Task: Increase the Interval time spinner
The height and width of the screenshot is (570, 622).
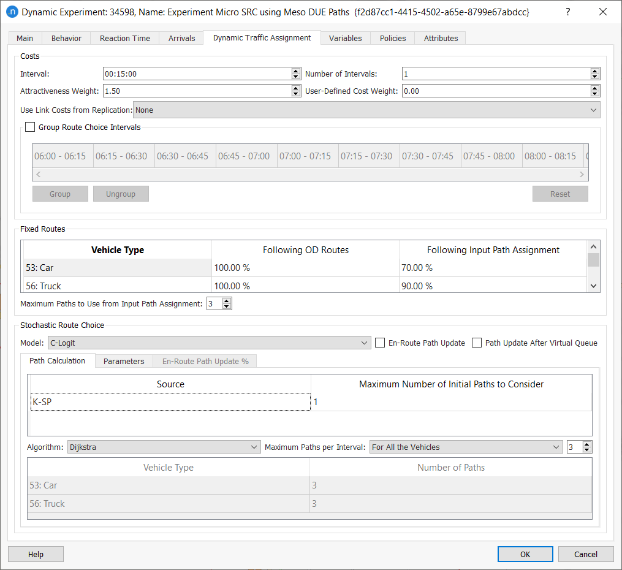Action: click(x=296, y=71)
